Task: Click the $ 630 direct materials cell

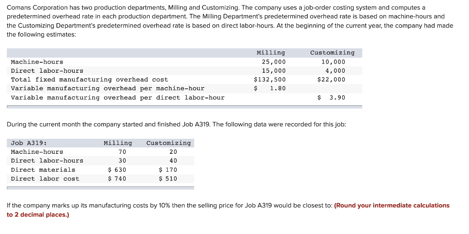Action: click(x=117, y=170)
